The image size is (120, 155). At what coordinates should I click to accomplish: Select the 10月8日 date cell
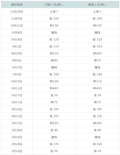(x=17, y=33)
